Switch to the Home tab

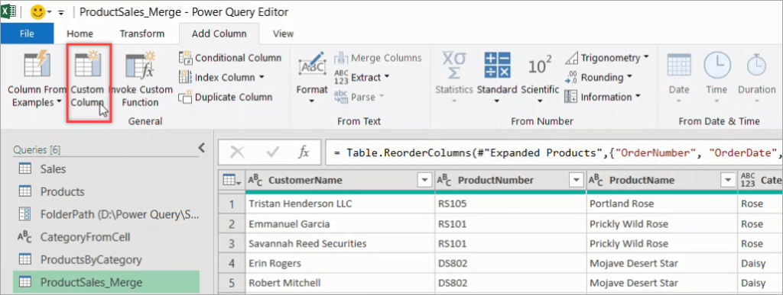pos(80,34)
